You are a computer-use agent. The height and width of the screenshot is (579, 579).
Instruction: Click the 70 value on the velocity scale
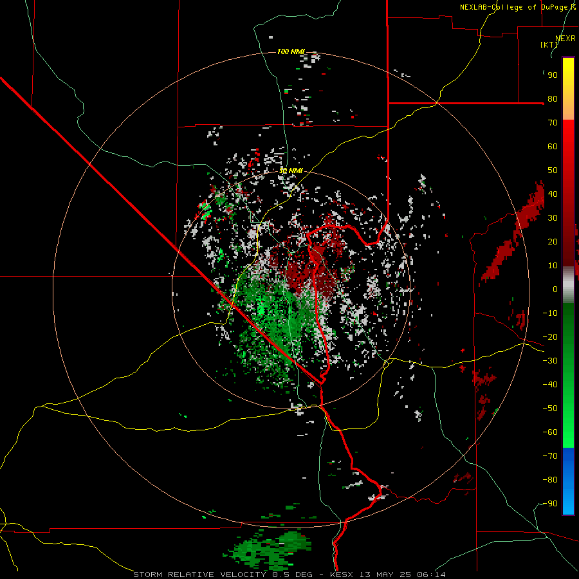[x=553, y=123]
